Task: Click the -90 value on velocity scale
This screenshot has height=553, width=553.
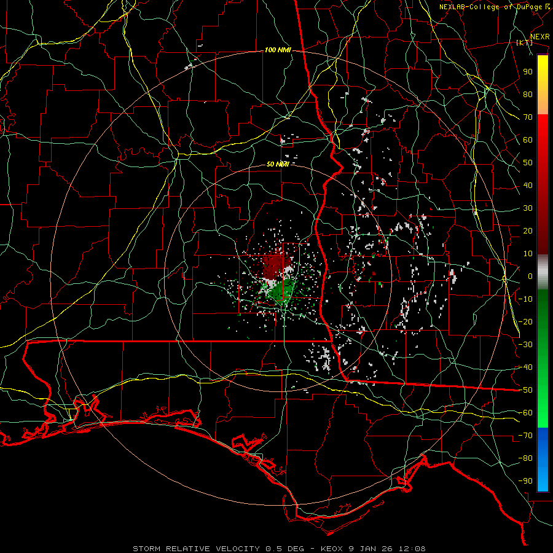Action: pyautogui.click(x=525, y=481)
